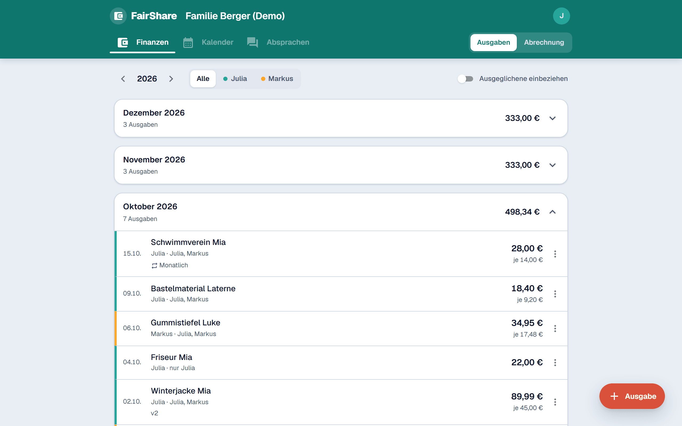Open the Friseur Mia expense row
Image resolution: width=682 pixels, height=426 pixels.
[x=341, y=363]
